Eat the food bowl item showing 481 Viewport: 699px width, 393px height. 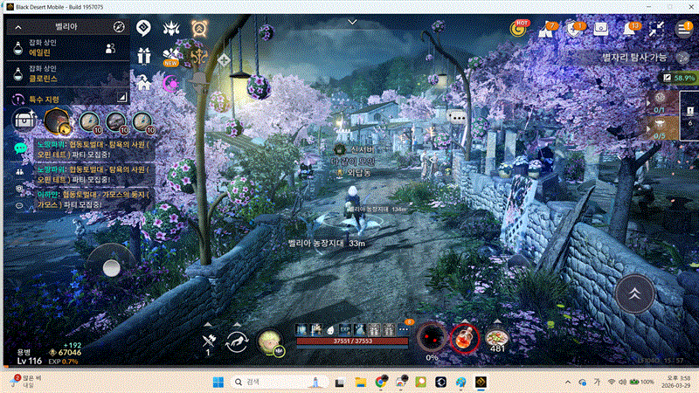[497, 336]
